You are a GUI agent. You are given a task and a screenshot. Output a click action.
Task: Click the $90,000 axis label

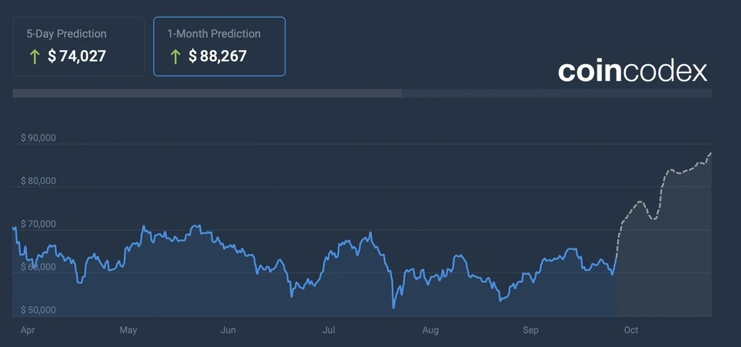coord(38,138)
